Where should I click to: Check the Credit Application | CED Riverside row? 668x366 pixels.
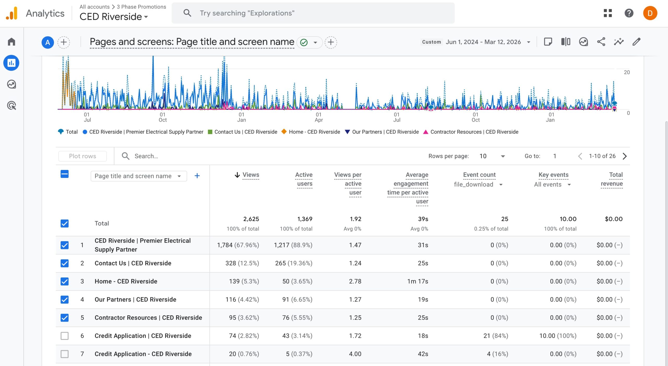tap(64, 336)
